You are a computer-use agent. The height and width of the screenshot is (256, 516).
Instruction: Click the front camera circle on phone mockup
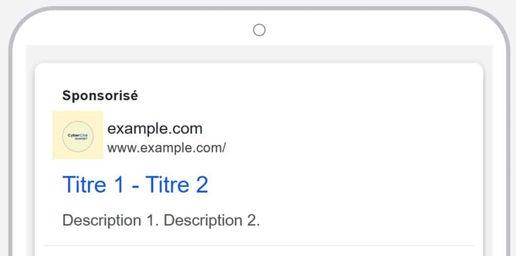[259, 30]
